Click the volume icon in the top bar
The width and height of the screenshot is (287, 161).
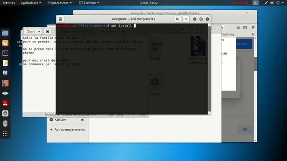tap(272, 3)
